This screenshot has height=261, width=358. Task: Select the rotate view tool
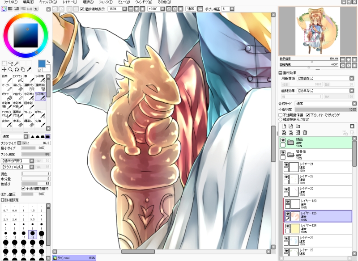click(17, 70)
